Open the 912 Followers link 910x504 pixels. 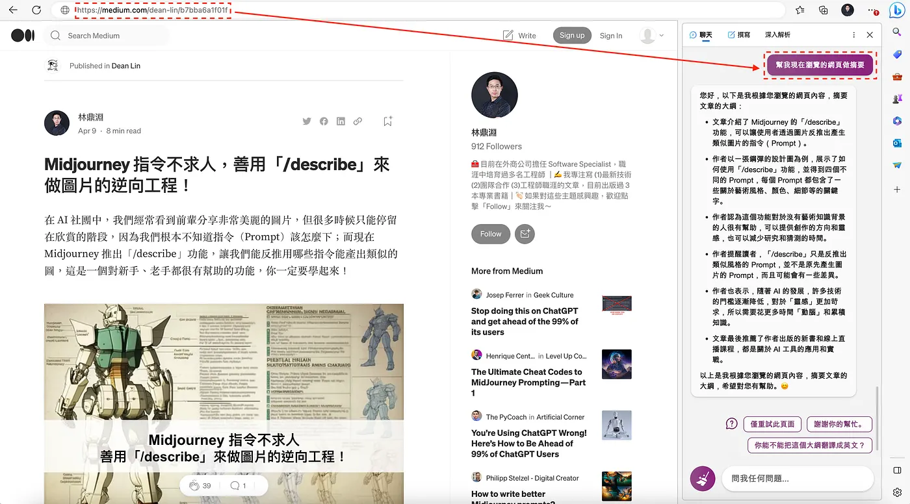click(497, 146)
